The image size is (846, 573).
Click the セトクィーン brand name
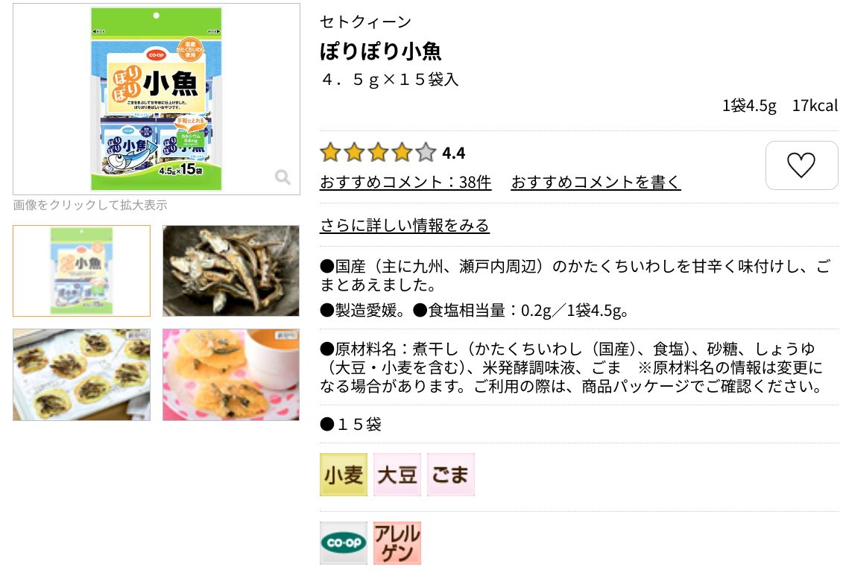[x=365, y=22]
